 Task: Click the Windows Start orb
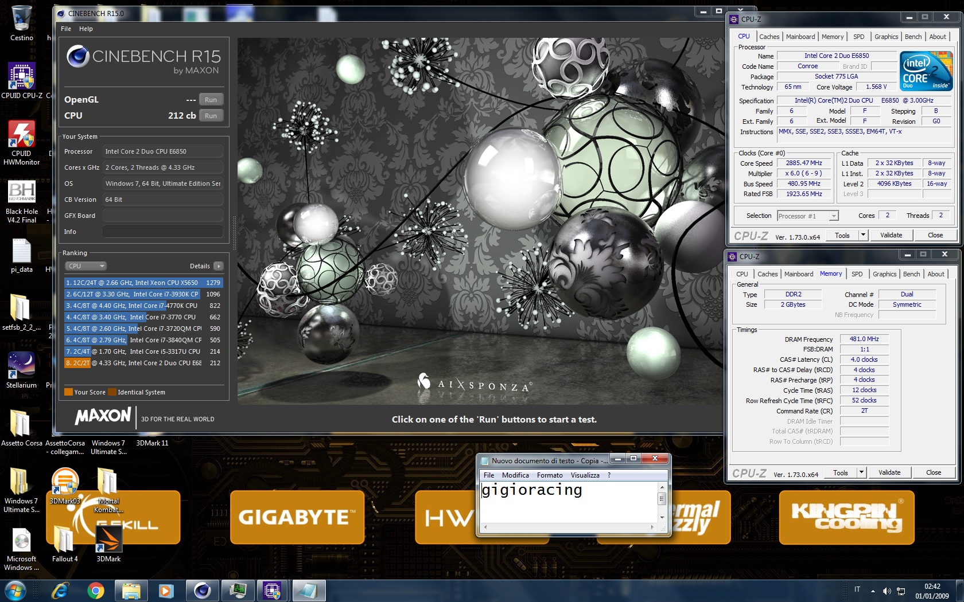tap(15, 591)
